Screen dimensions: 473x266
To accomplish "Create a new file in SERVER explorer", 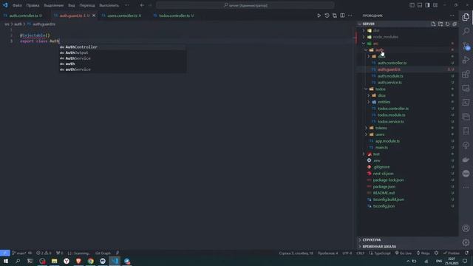I will click(433, 24).
